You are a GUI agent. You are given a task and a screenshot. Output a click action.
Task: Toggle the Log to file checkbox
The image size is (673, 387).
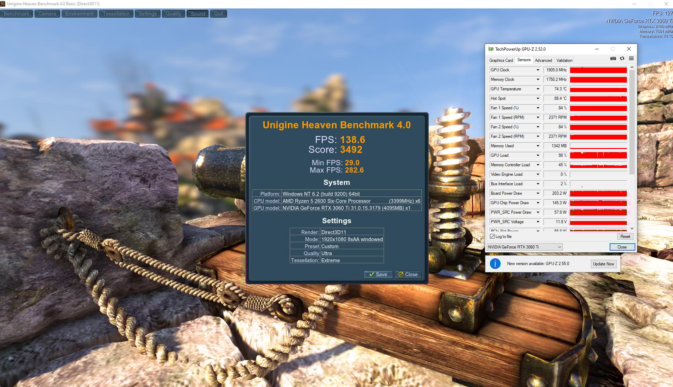492,237
